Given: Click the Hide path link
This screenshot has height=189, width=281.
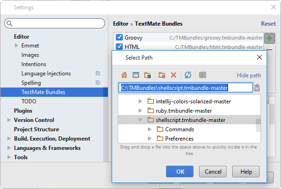Looking at the screenshot, I should click(248, 75).
